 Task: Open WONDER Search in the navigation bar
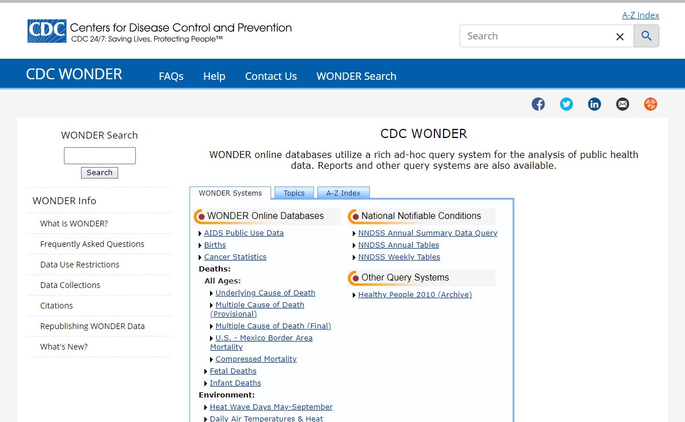click(356, 76)
